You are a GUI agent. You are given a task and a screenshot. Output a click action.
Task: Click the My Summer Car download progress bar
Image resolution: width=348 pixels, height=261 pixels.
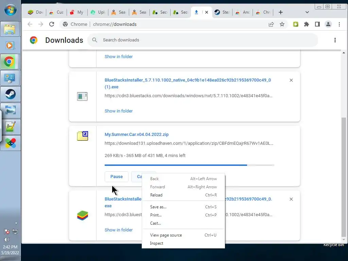(190, 165)
